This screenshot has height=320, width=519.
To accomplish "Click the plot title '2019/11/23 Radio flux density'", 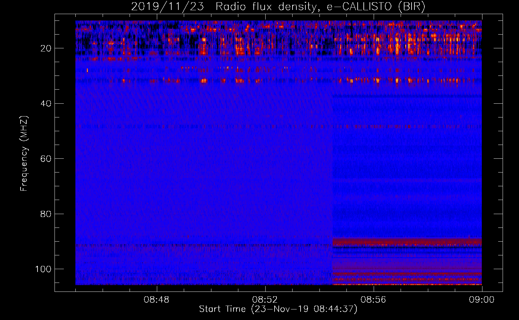I will click(278, 7).
